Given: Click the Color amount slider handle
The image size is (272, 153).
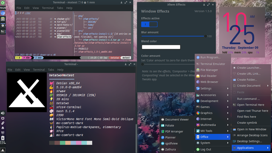Looking at the screenshot, I should click(142, 64).
